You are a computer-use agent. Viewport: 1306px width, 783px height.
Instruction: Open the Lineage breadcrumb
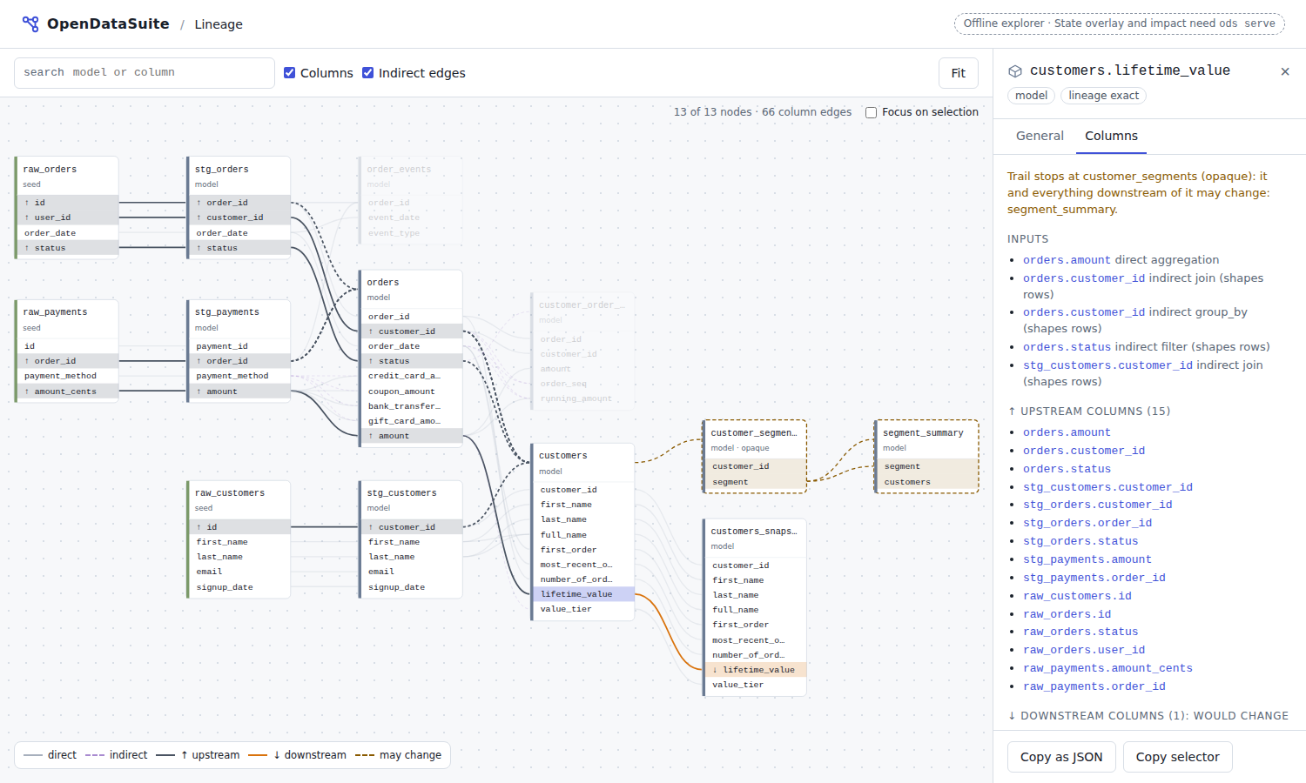click(219, 24)
